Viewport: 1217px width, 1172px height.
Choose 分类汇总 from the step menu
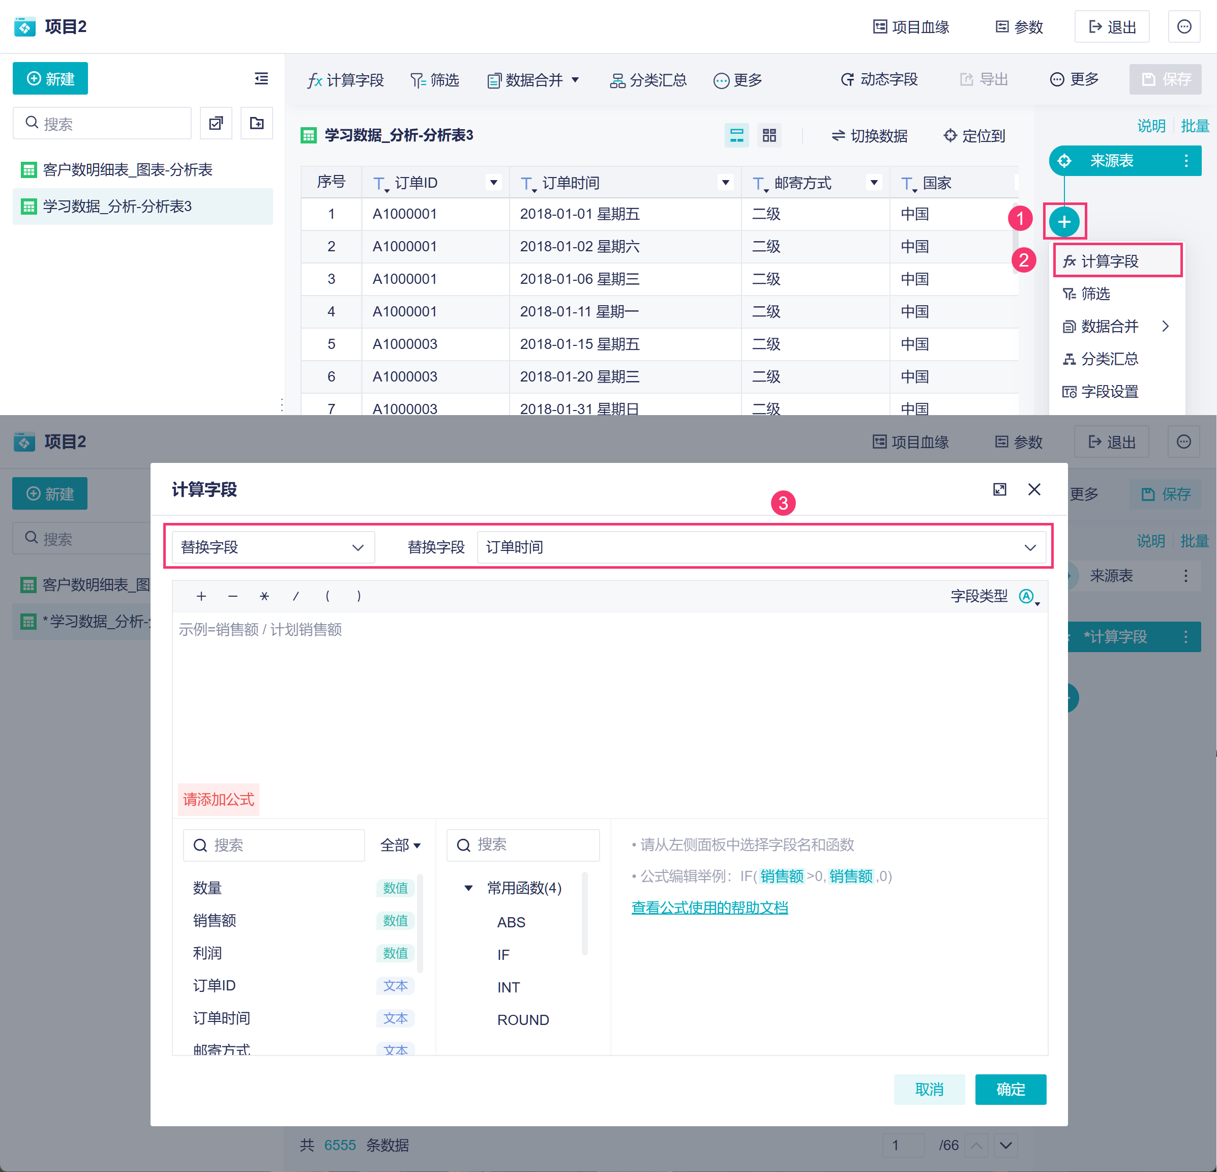(x=1109, y=359)
